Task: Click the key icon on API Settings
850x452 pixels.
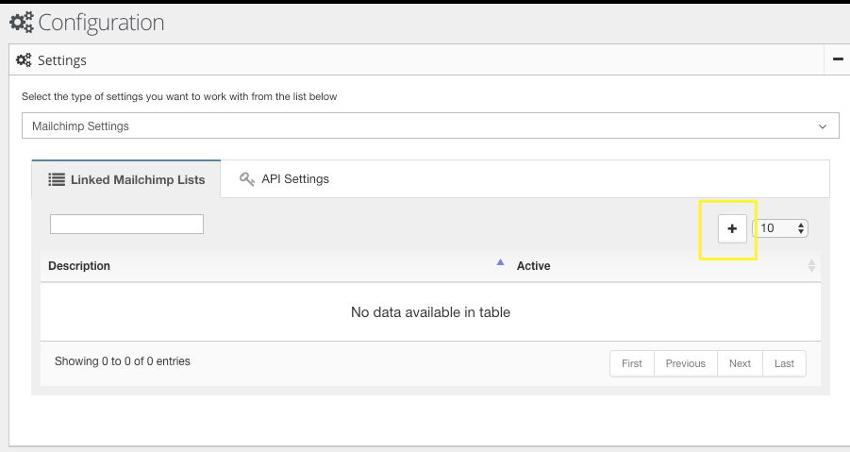Action: 246,179
